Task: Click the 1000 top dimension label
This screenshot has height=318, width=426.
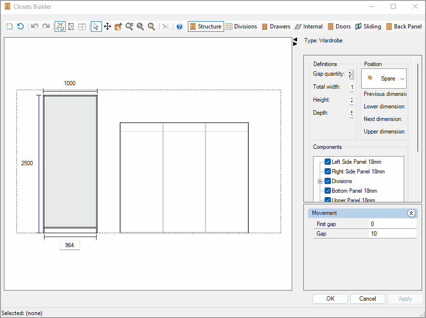Action: tap(70, 83)
